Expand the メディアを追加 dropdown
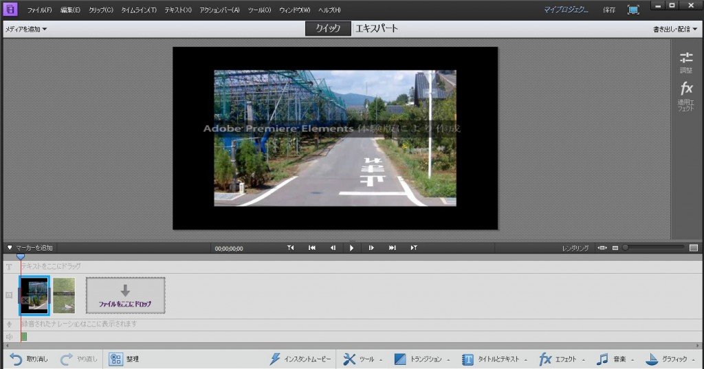The image size is (704, 369). [x=25, y=29]
